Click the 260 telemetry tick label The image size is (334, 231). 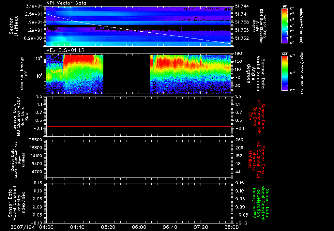point(239,140)
